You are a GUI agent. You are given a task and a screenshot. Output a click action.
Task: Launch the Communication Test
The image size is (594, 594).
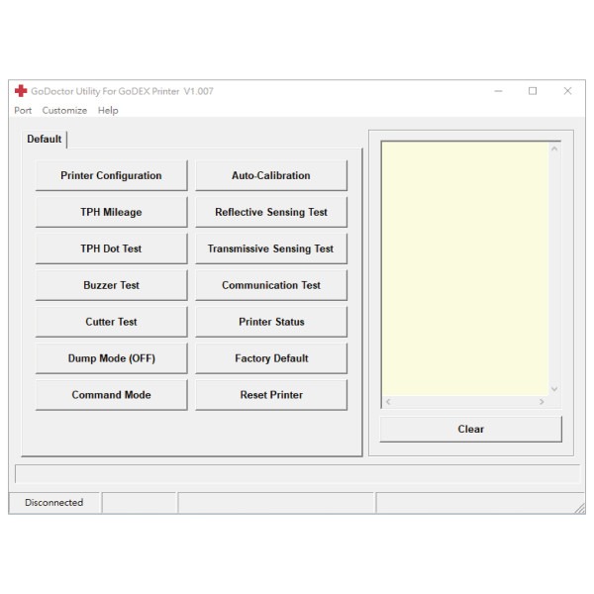coord(270,286)
